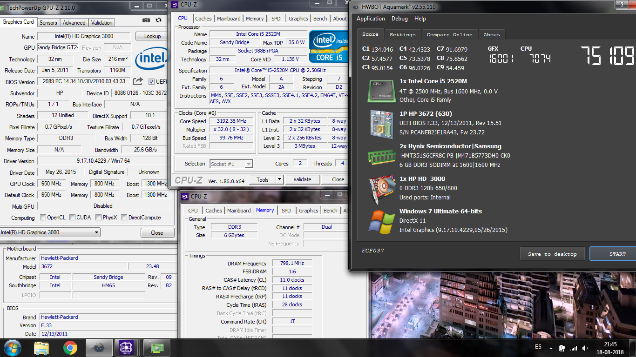Switch to the Settings tab in Aquamark

pyautogui.click(x=403, y=34)
